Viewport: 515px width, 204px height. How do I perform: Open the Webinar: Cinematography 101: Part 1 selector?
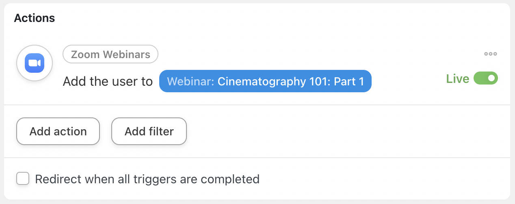265,81
